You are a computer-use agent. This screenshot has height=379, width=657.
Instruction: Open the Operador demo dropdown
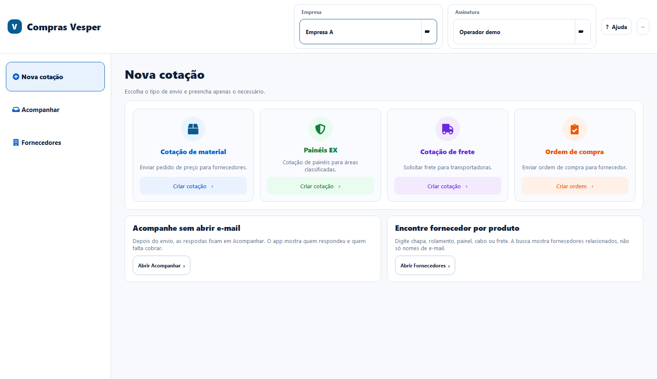[x=522, y=32]
